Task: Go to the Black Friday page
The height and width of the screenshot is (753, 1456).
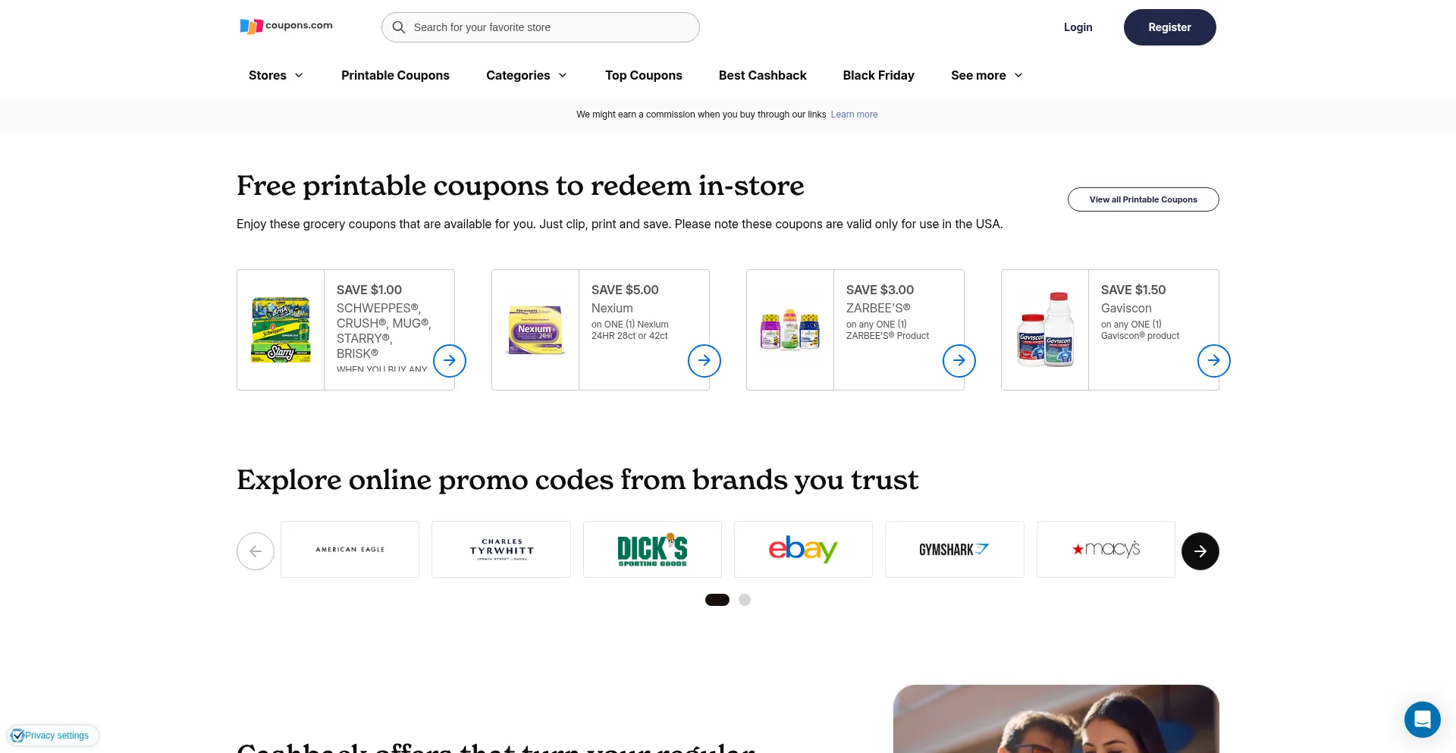Action: [879, 75]
